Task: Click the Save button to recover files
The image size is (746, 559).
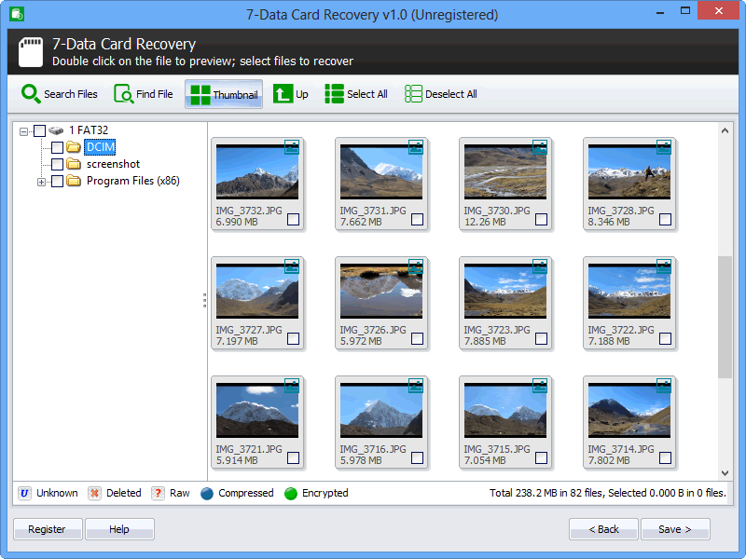Action: click(x=675, y=528)
